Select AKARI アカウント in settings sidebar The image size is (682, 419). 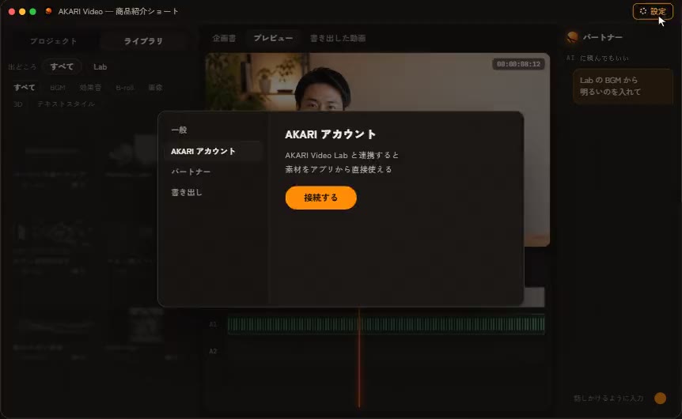[213, 151]
